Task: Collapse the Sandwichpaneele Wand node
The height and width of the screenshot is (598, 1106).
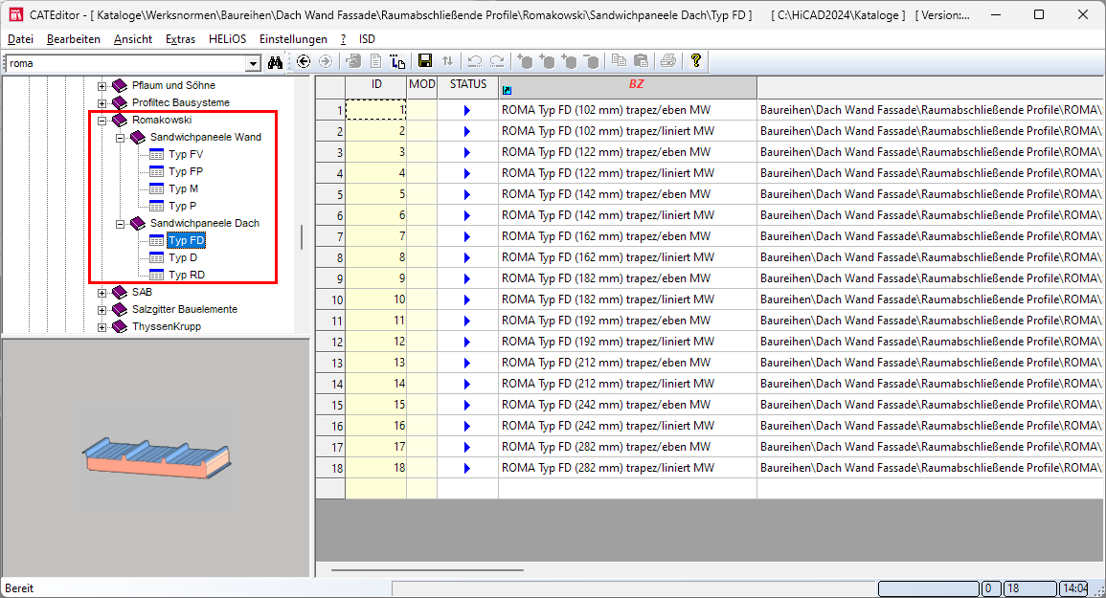Action: [120, 138]
